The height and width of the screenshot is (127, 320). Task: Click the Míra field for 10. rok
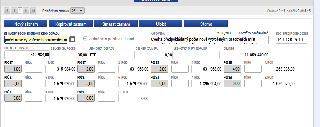[x=107, y=98]
